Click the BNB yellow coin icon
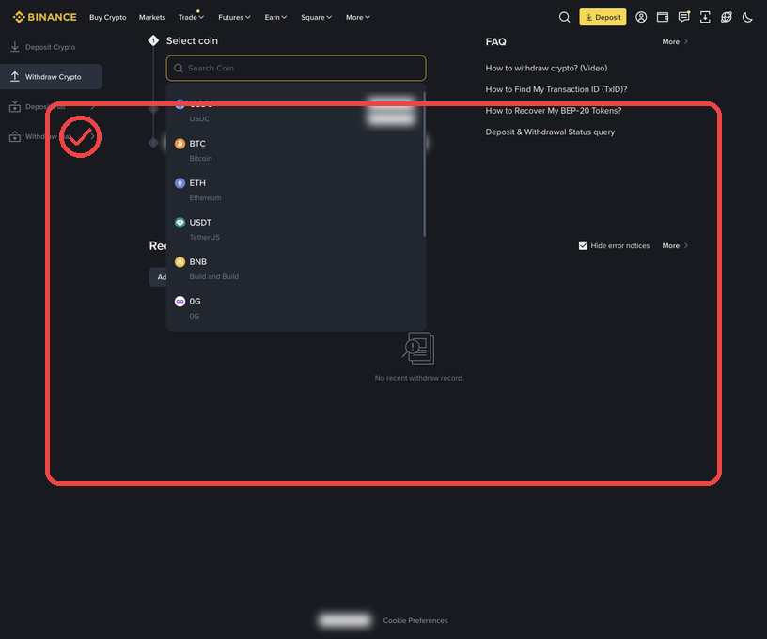Viewport: 767px width, 639px height. (x=180, y=261)
